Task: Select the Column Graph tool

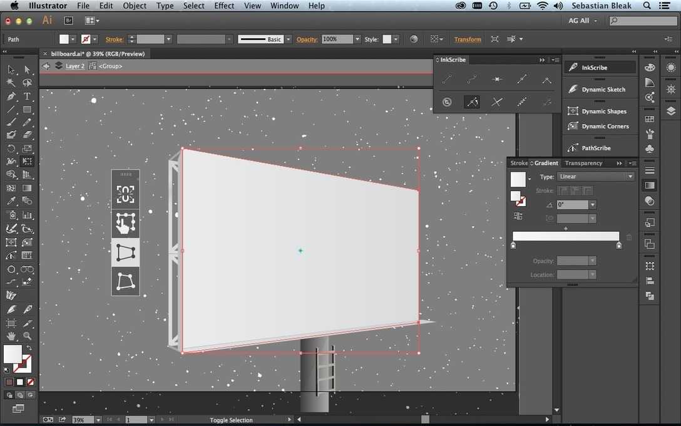Action: coord(27,215)
